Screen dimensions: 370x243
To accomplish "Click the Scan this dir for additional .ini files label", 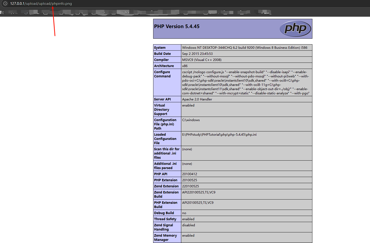I will [167, 153].
